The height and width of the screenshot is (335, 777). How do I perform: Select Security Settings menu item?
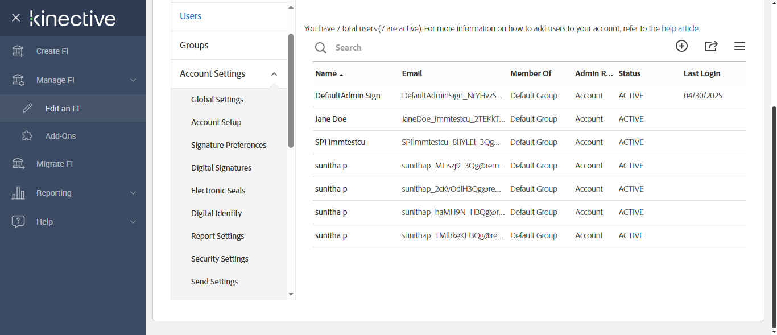click(x=220, y=259)
